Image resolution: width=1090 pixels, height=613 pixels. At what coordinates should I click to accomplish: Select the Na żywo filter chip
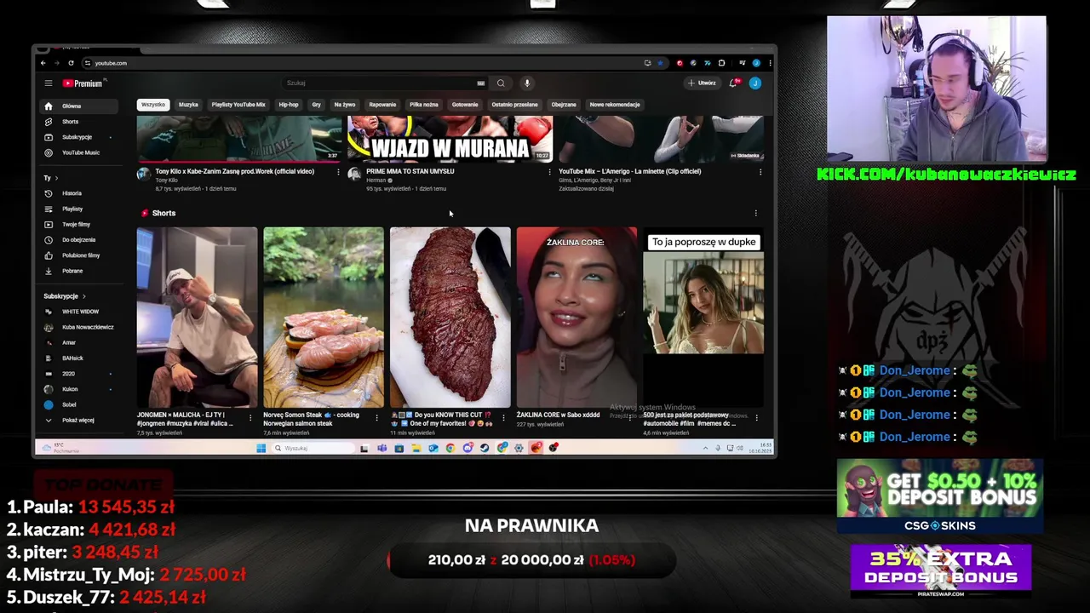click(x=345, y=105)
